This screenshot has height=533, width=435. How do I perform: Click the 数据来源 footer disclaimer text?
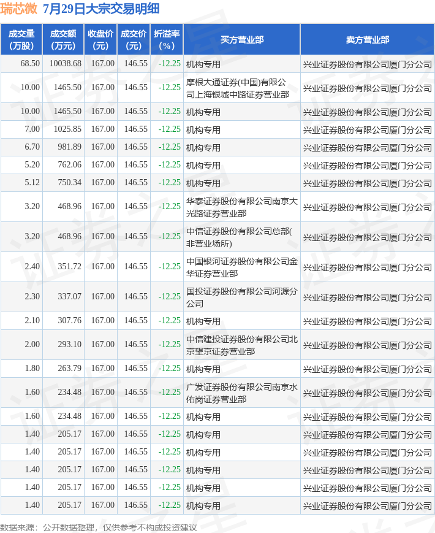pyautogui.click(x=99, y=527)
